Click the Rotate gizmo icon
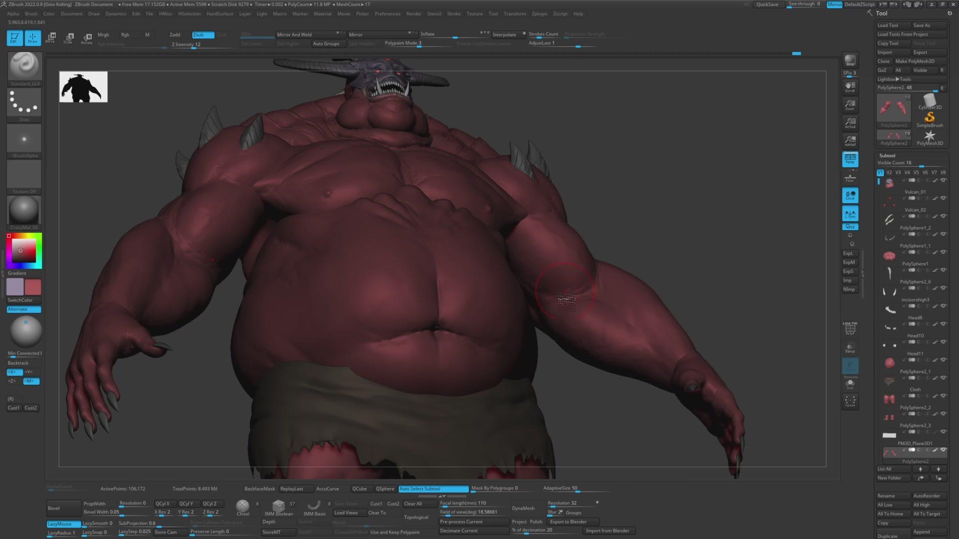The width and height of the screenshot is (959, 539). pos(87,38)
